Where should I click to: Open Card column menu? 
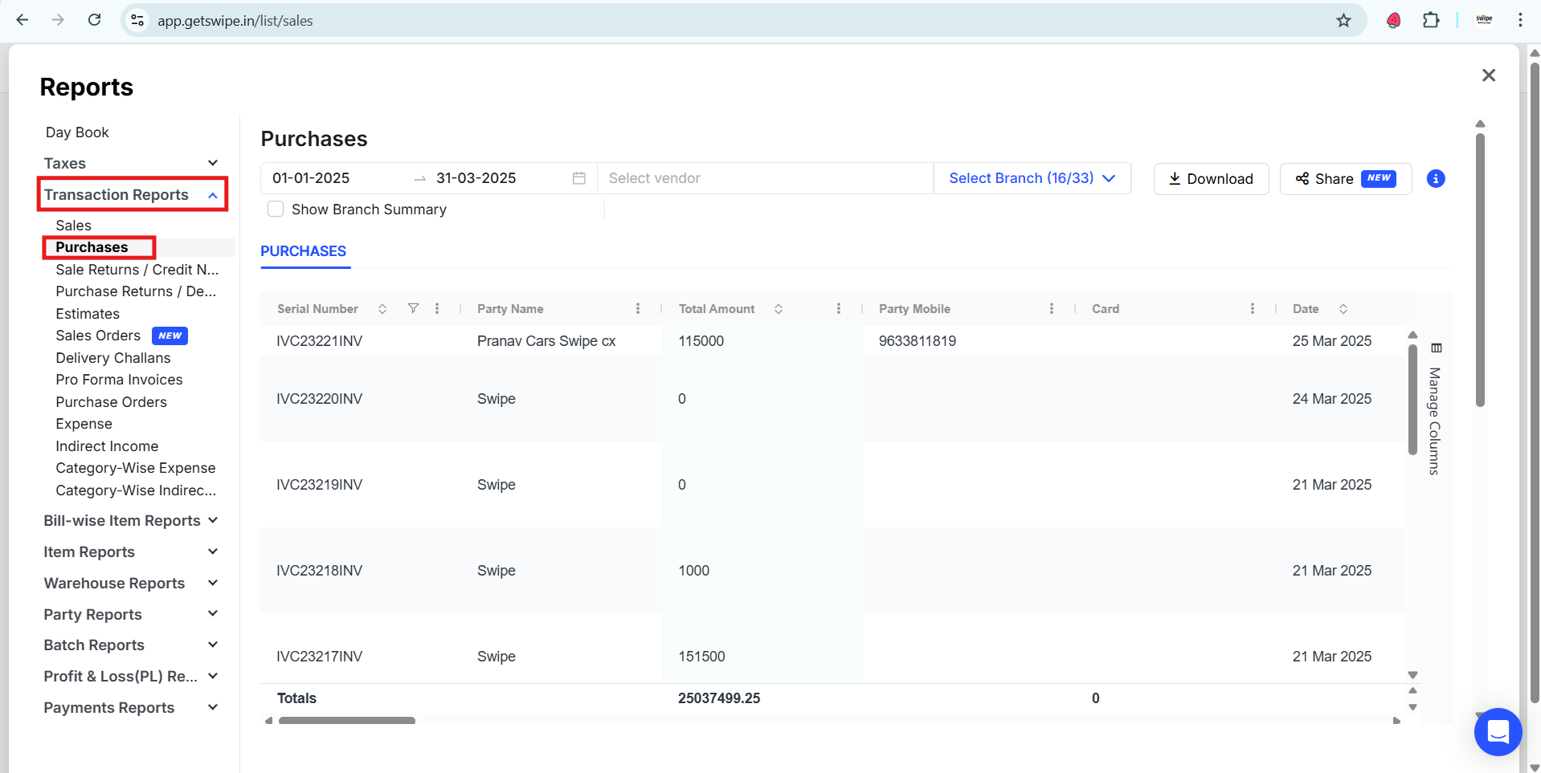[1253, 308]
